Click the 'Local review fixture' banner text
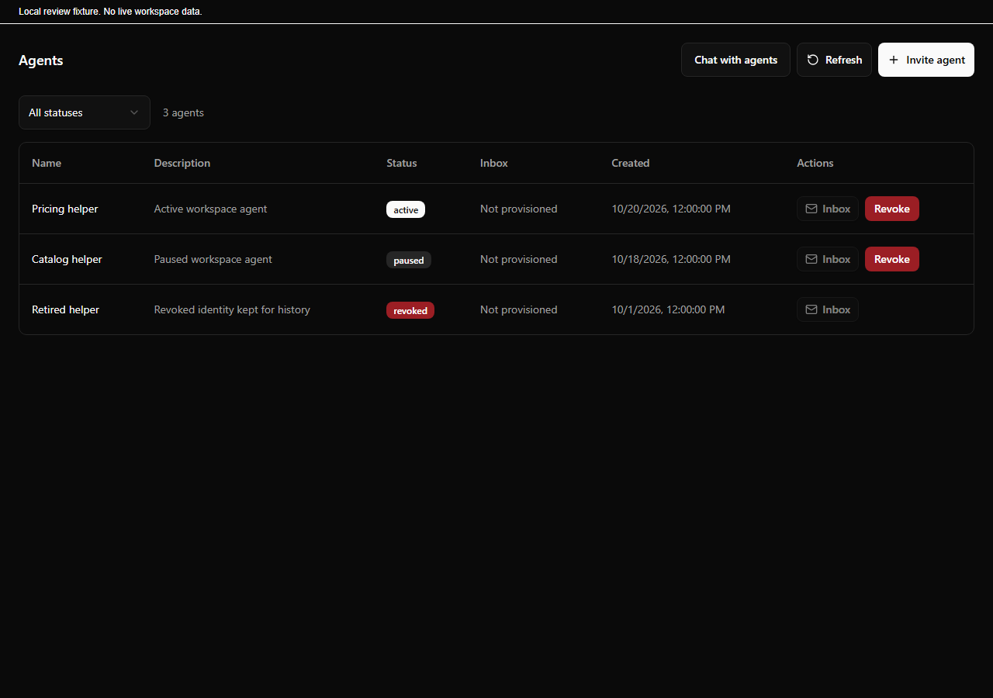The width and height of the screenshot is (993, 698). tap(110, 12)
